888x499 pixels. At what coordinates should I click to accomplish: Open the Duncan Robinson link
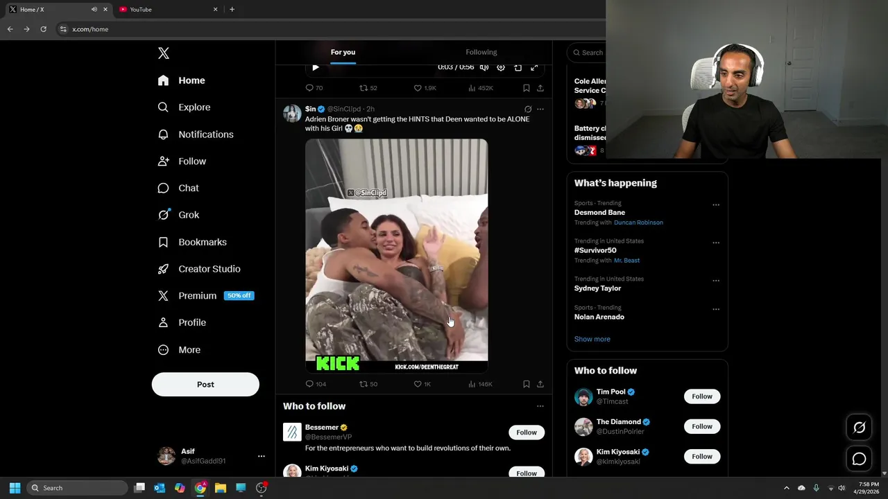click(x=638, y=222)
